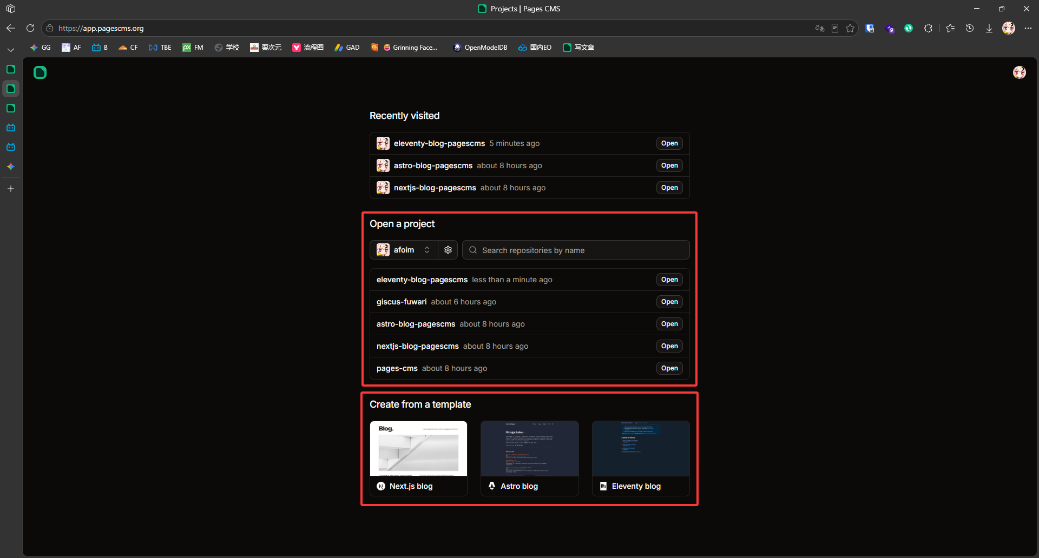This screenshot has height=558, width=1039.
Task: Click the purple extension icon with badge
Action: [x=890, y=29]
